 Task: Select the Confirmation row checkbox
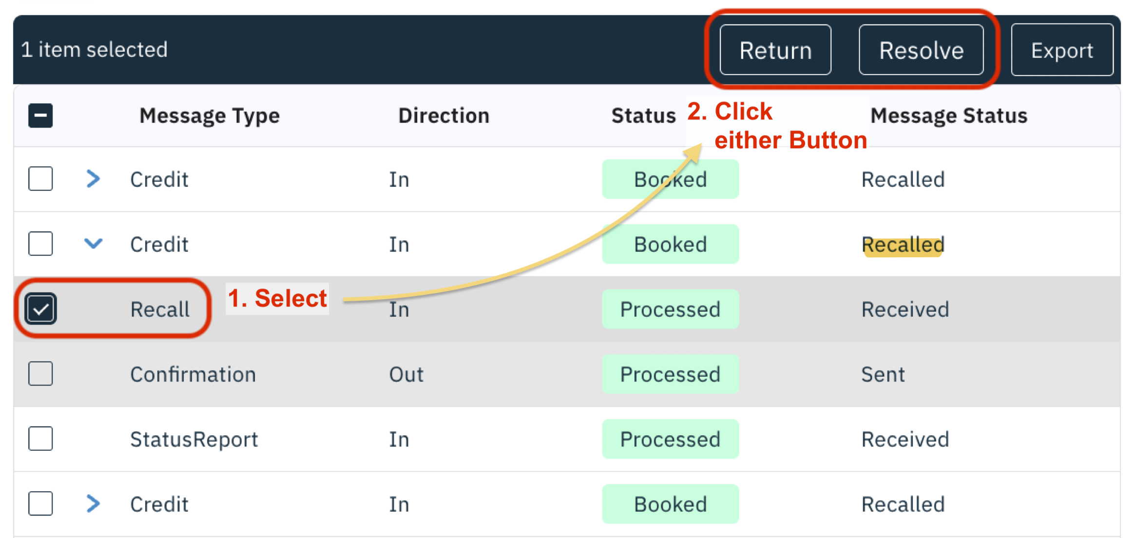pyautogui.click(x=40, y=374)
